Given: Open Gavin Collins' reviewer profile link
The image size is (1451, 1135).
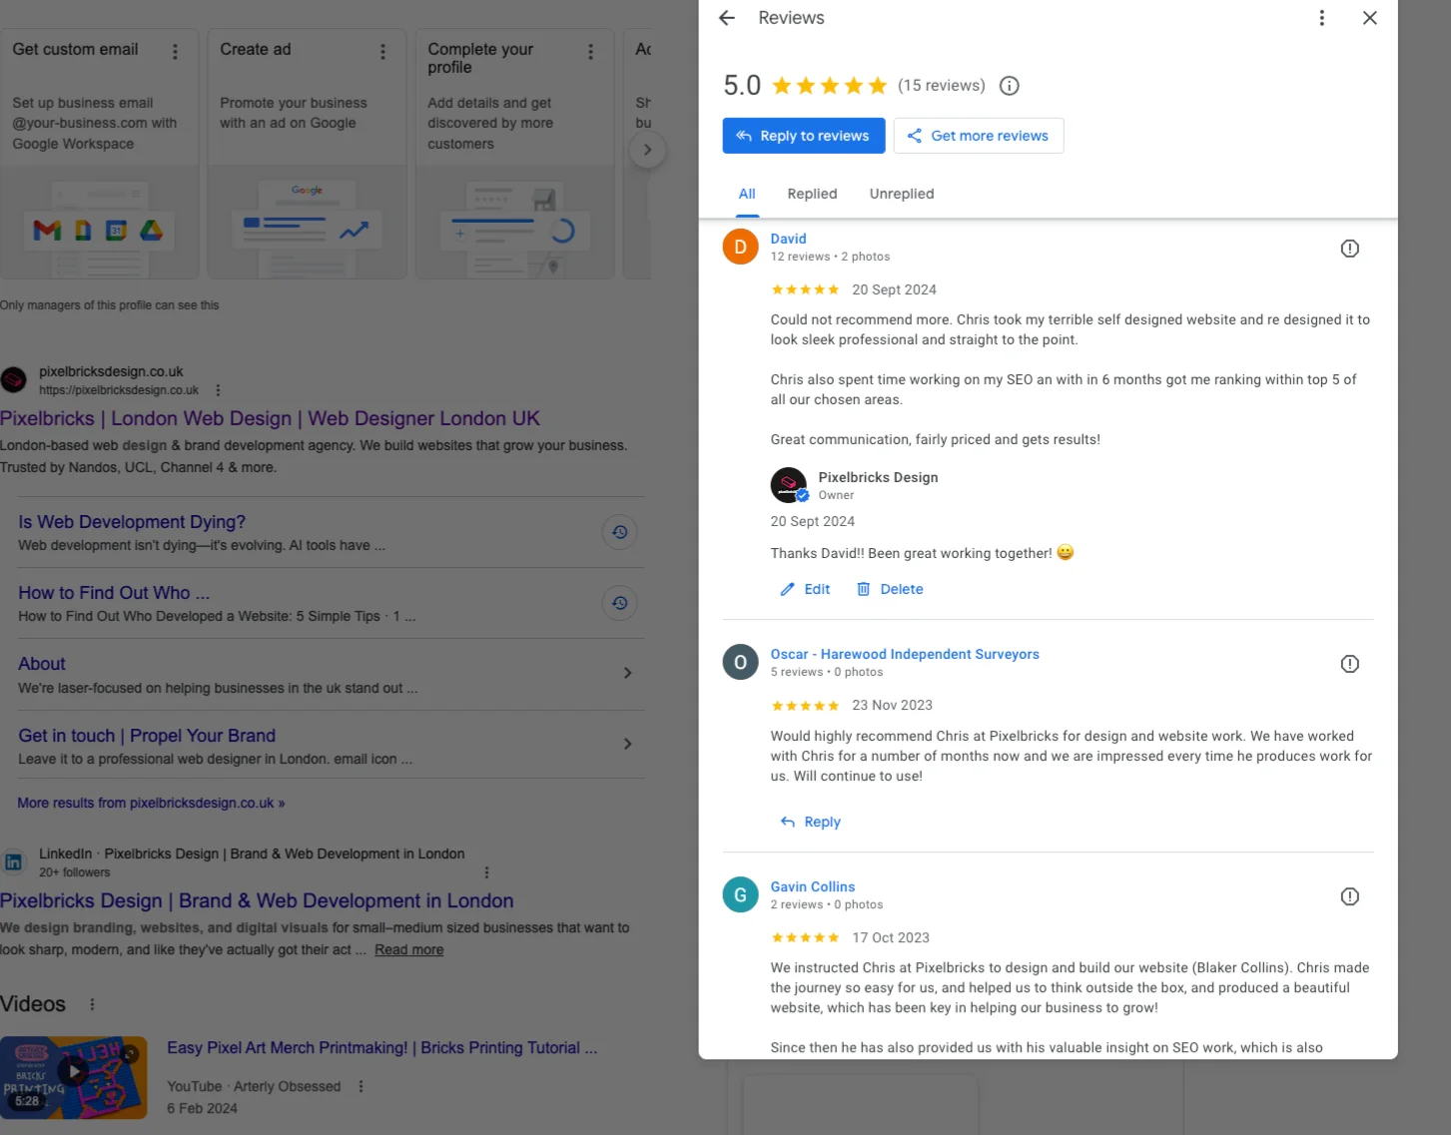Looking at the screenshot, I should coord(813,886).
